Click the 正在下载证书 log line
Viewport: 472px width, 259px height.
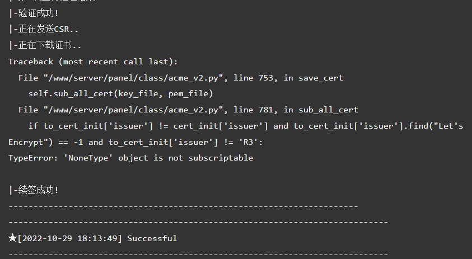pos(45,45)
